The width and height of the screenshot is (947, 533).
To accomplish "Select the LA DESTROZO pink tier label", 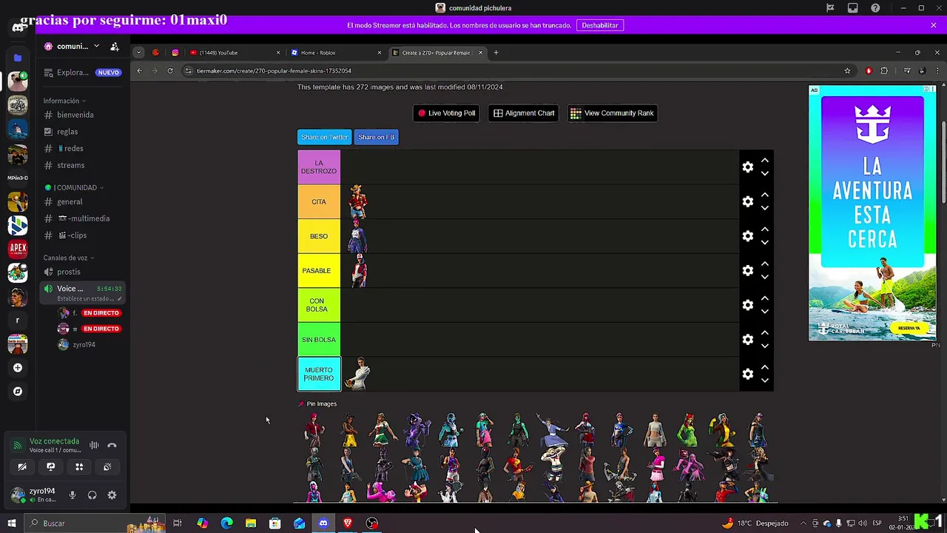I will 319,167.
